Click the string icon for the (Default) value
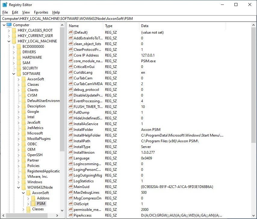The width and height of the screenshot is (257, 219). [71, 32]
